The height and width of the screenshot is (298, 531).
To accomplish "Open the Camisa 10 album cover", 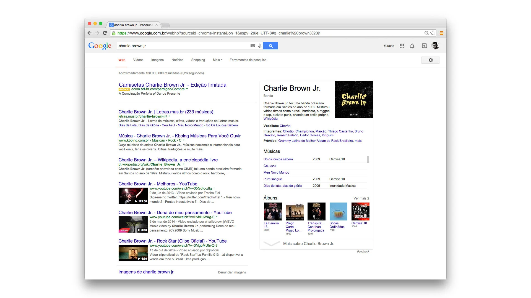I will click(360, 211).
